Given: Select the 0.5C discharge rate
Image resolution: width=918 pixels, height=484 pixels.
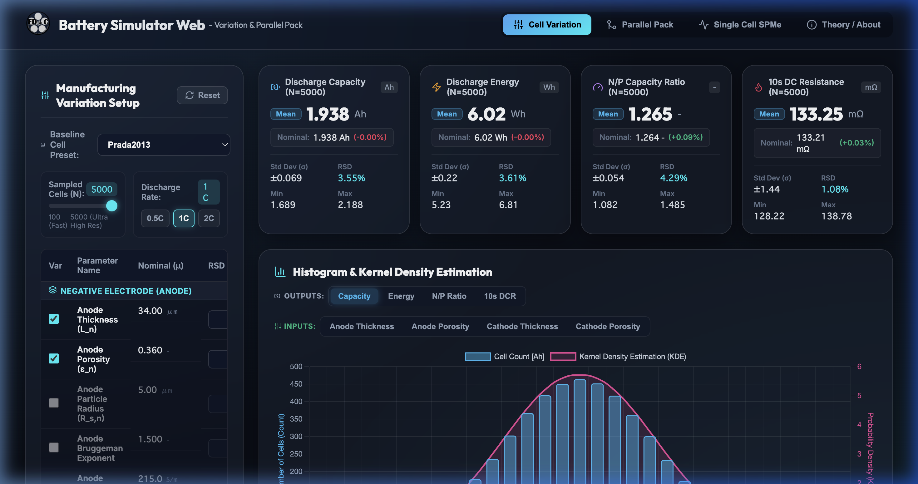Looking at the screenshot, I should 155,218.
